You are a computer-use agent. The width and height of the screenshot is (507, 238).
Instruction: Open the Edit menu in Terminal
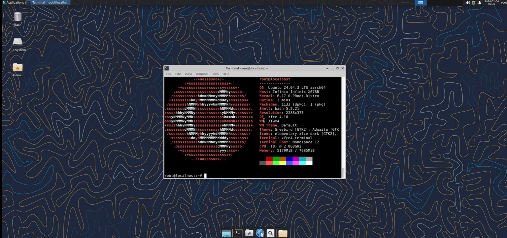tap(178, 74)
